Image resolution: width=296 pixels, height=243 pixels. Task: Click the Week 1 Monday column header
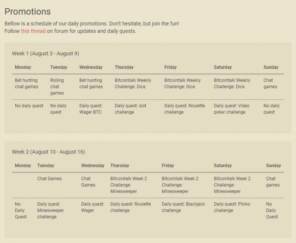[23, 67]
